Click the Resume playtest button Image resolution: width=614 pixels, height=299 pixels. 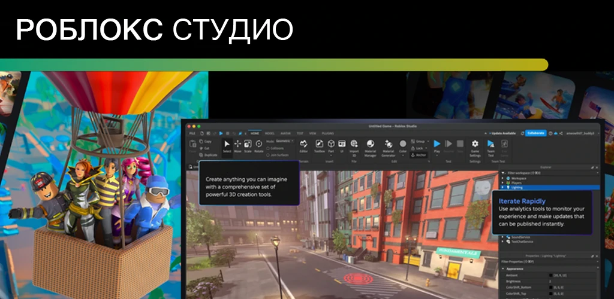pos(449,147)
